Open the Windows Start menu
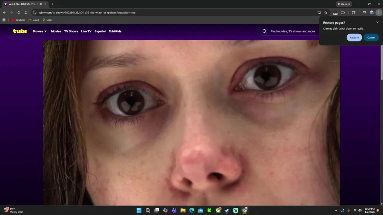 pyautogui.click(x=139, y=211)
